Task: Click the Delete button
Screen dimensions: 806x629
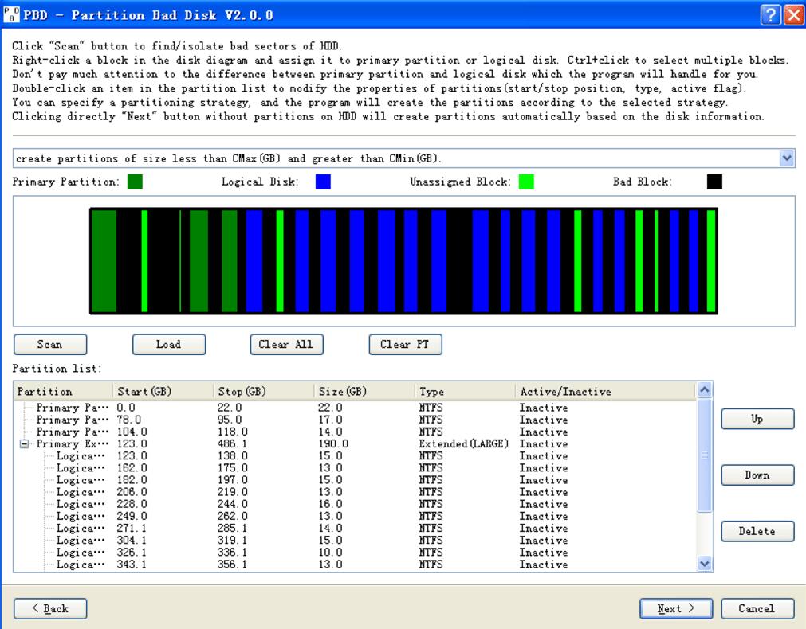Action: point(757,531)
